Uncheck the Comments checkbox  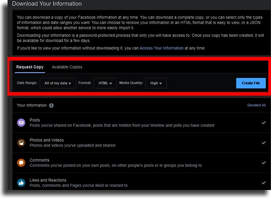pyautogui.click(x=263, y=163)
